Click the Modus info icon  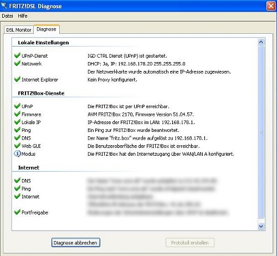tap(18, 153)
